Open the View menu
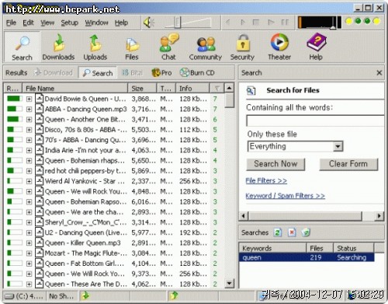The height and width of the screenshot is (304, 388). [x=47, y=23]
